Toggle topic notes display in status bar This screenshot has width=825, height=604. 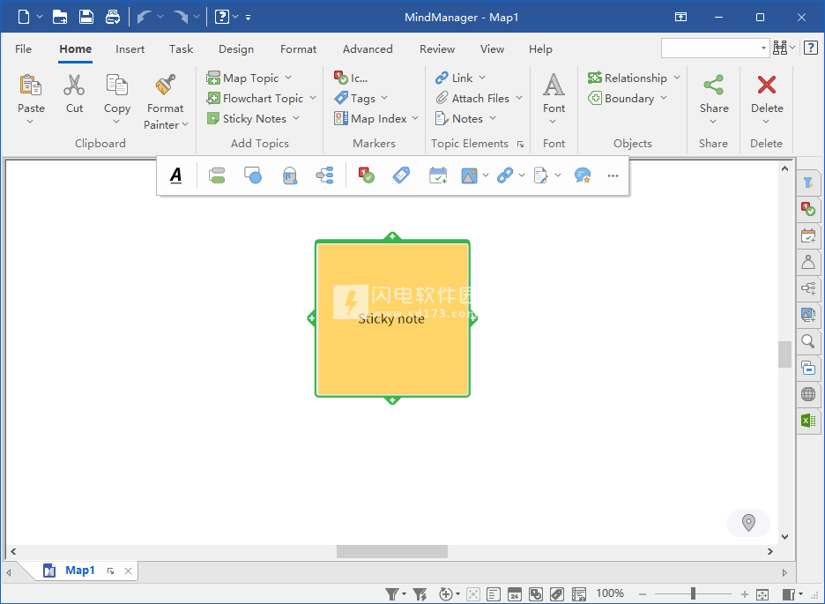tap(494, 594)
